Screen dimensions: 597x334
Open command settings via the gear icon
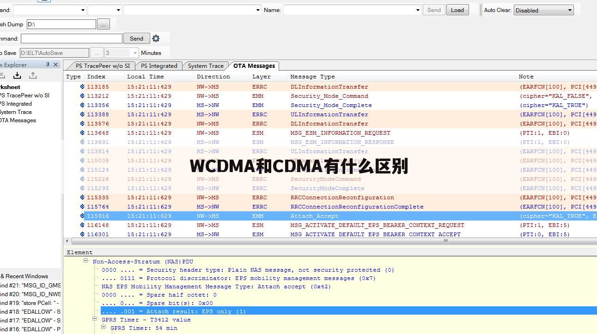tap(156, 38)
